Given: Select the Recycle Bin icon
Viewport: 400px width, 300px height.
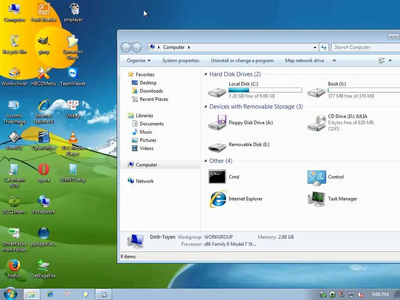Looking at the screenshot, I should click(14, 45).
